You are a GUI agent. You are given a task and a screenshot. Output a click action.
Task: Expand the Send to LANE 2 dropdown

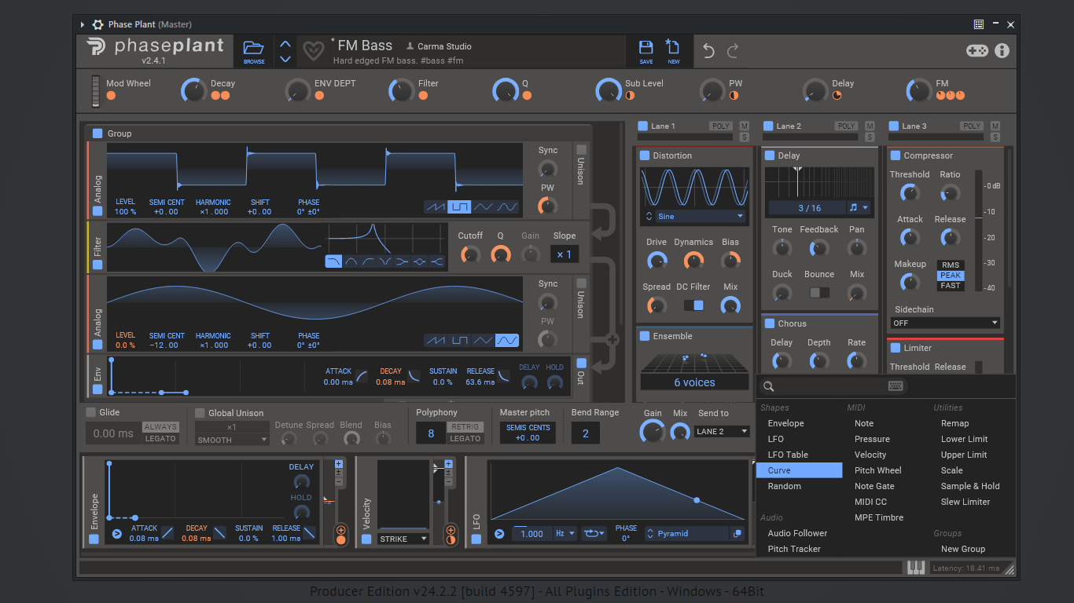click(722, 431)
